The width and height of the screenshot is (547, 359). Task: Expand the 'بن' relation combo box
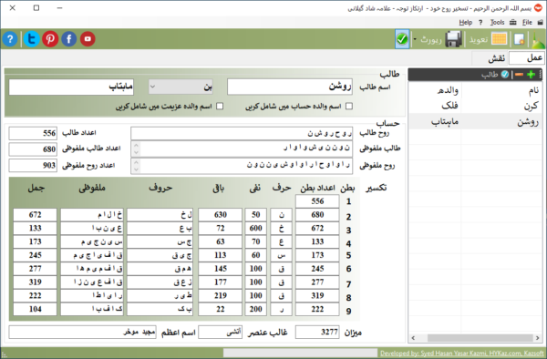pos(181,87)
